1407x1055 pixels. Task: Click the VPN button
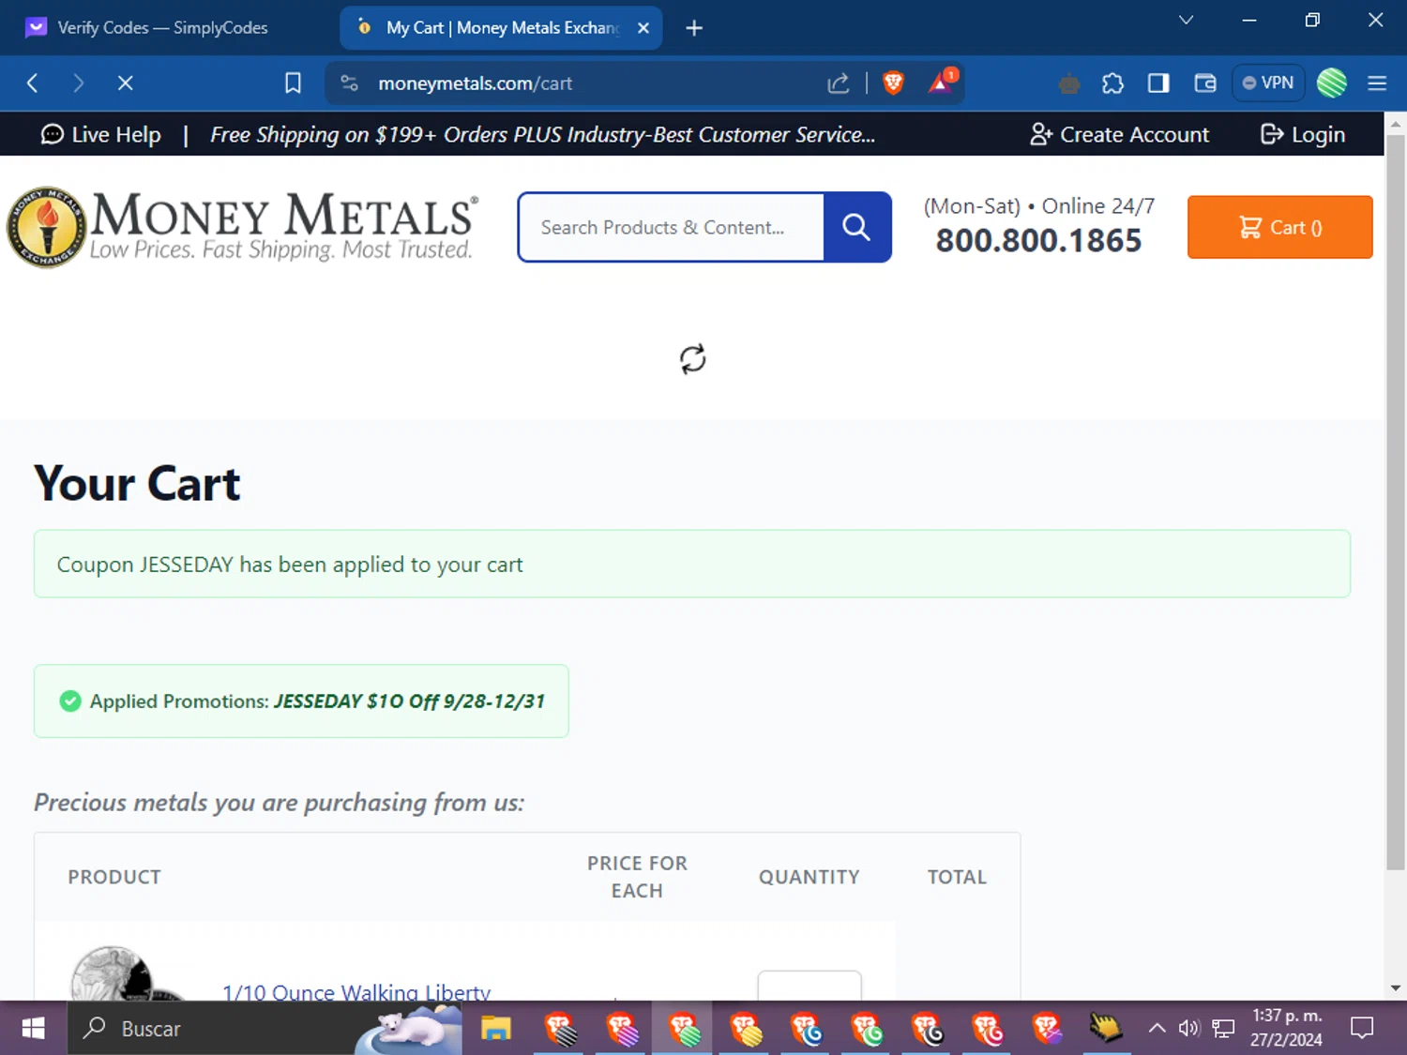pos(1268,83)
